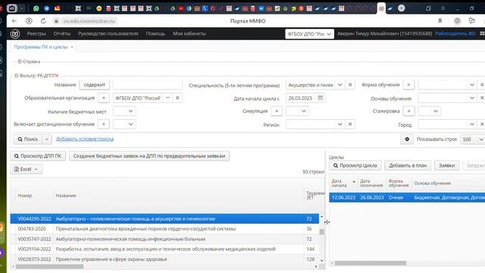Viewport: 485px width, 273px height.
Task: Open the Помощь menu
Action: click(155, 33)
